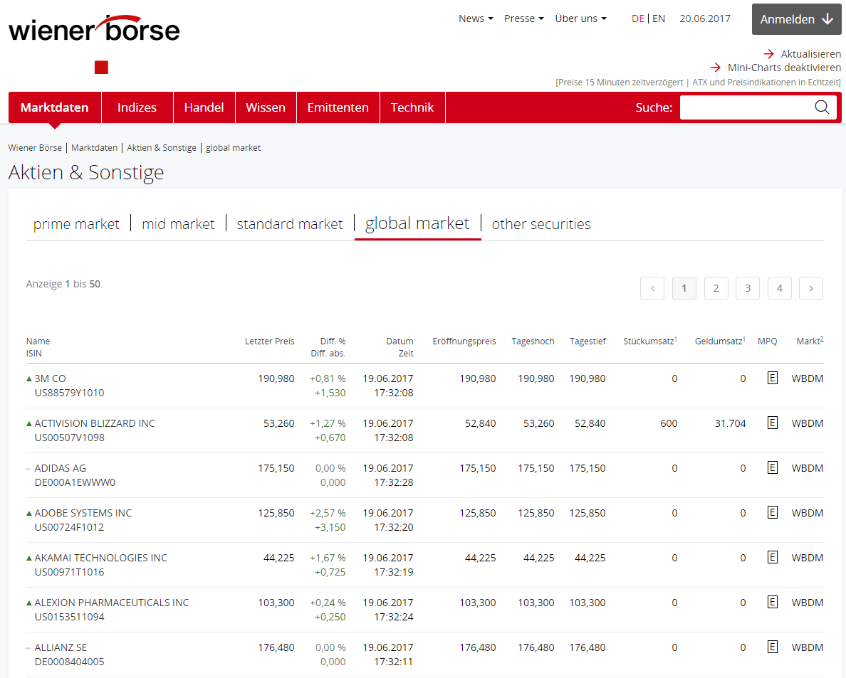Open the Handel main menu
The width and height of the screenshot is (846, 678).
coord(204,107)
